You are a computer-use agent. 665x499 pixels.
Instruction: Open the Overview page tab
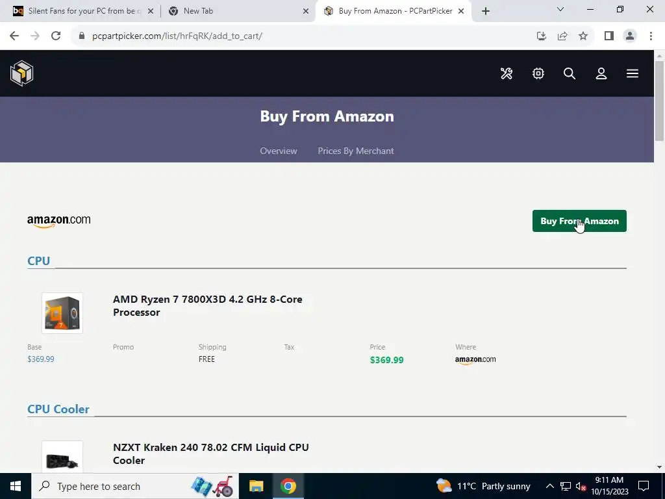[278, 151]
